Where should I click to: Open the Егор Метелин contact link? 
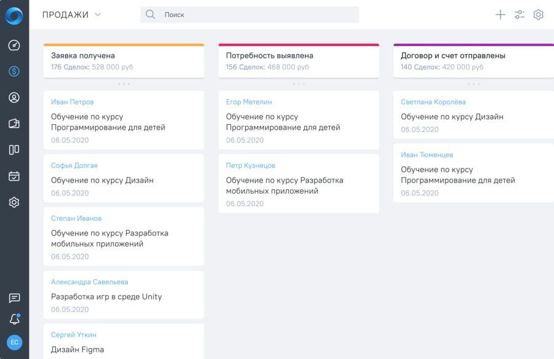click(x=249, y=102)
